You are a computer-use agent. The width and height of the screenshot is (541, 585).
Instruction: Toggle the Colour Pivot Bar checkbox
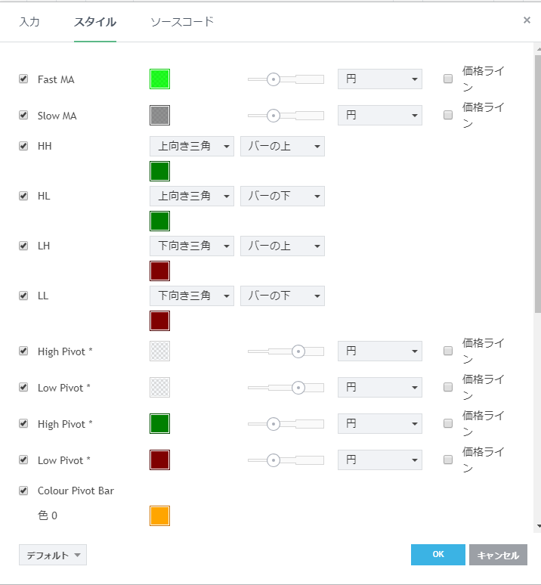pos(23,491)
